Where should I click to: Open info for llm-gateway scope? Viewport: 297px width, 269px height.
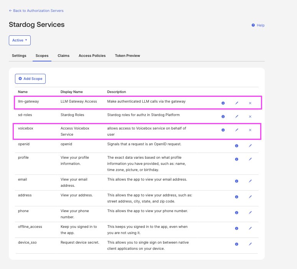(223, 103)
